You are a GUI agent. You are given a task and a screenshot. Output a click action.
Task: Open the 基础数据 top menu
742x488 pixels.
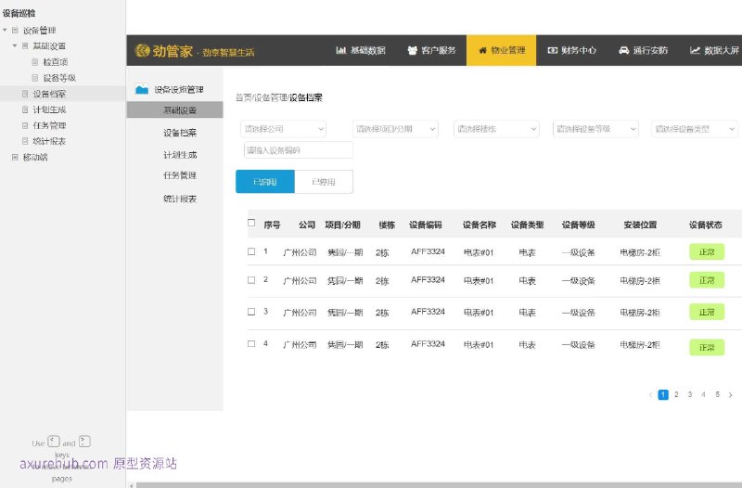361,50
